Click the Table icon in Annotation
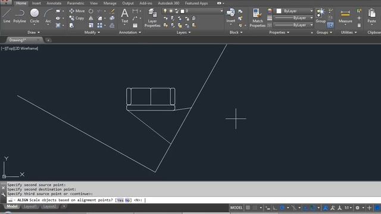The height and width of the screenshot is (214, 381). point(135,25)
